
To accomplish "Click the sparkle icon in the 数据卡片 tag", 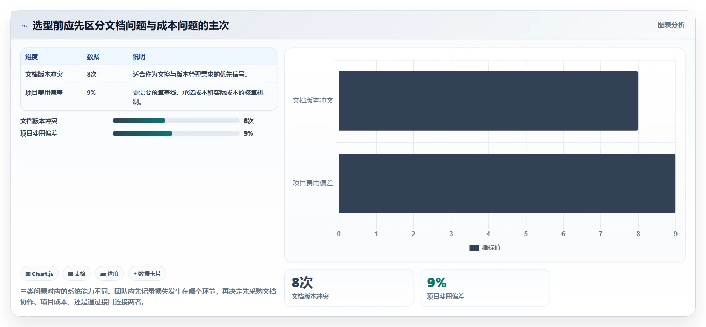I will 135,274.
